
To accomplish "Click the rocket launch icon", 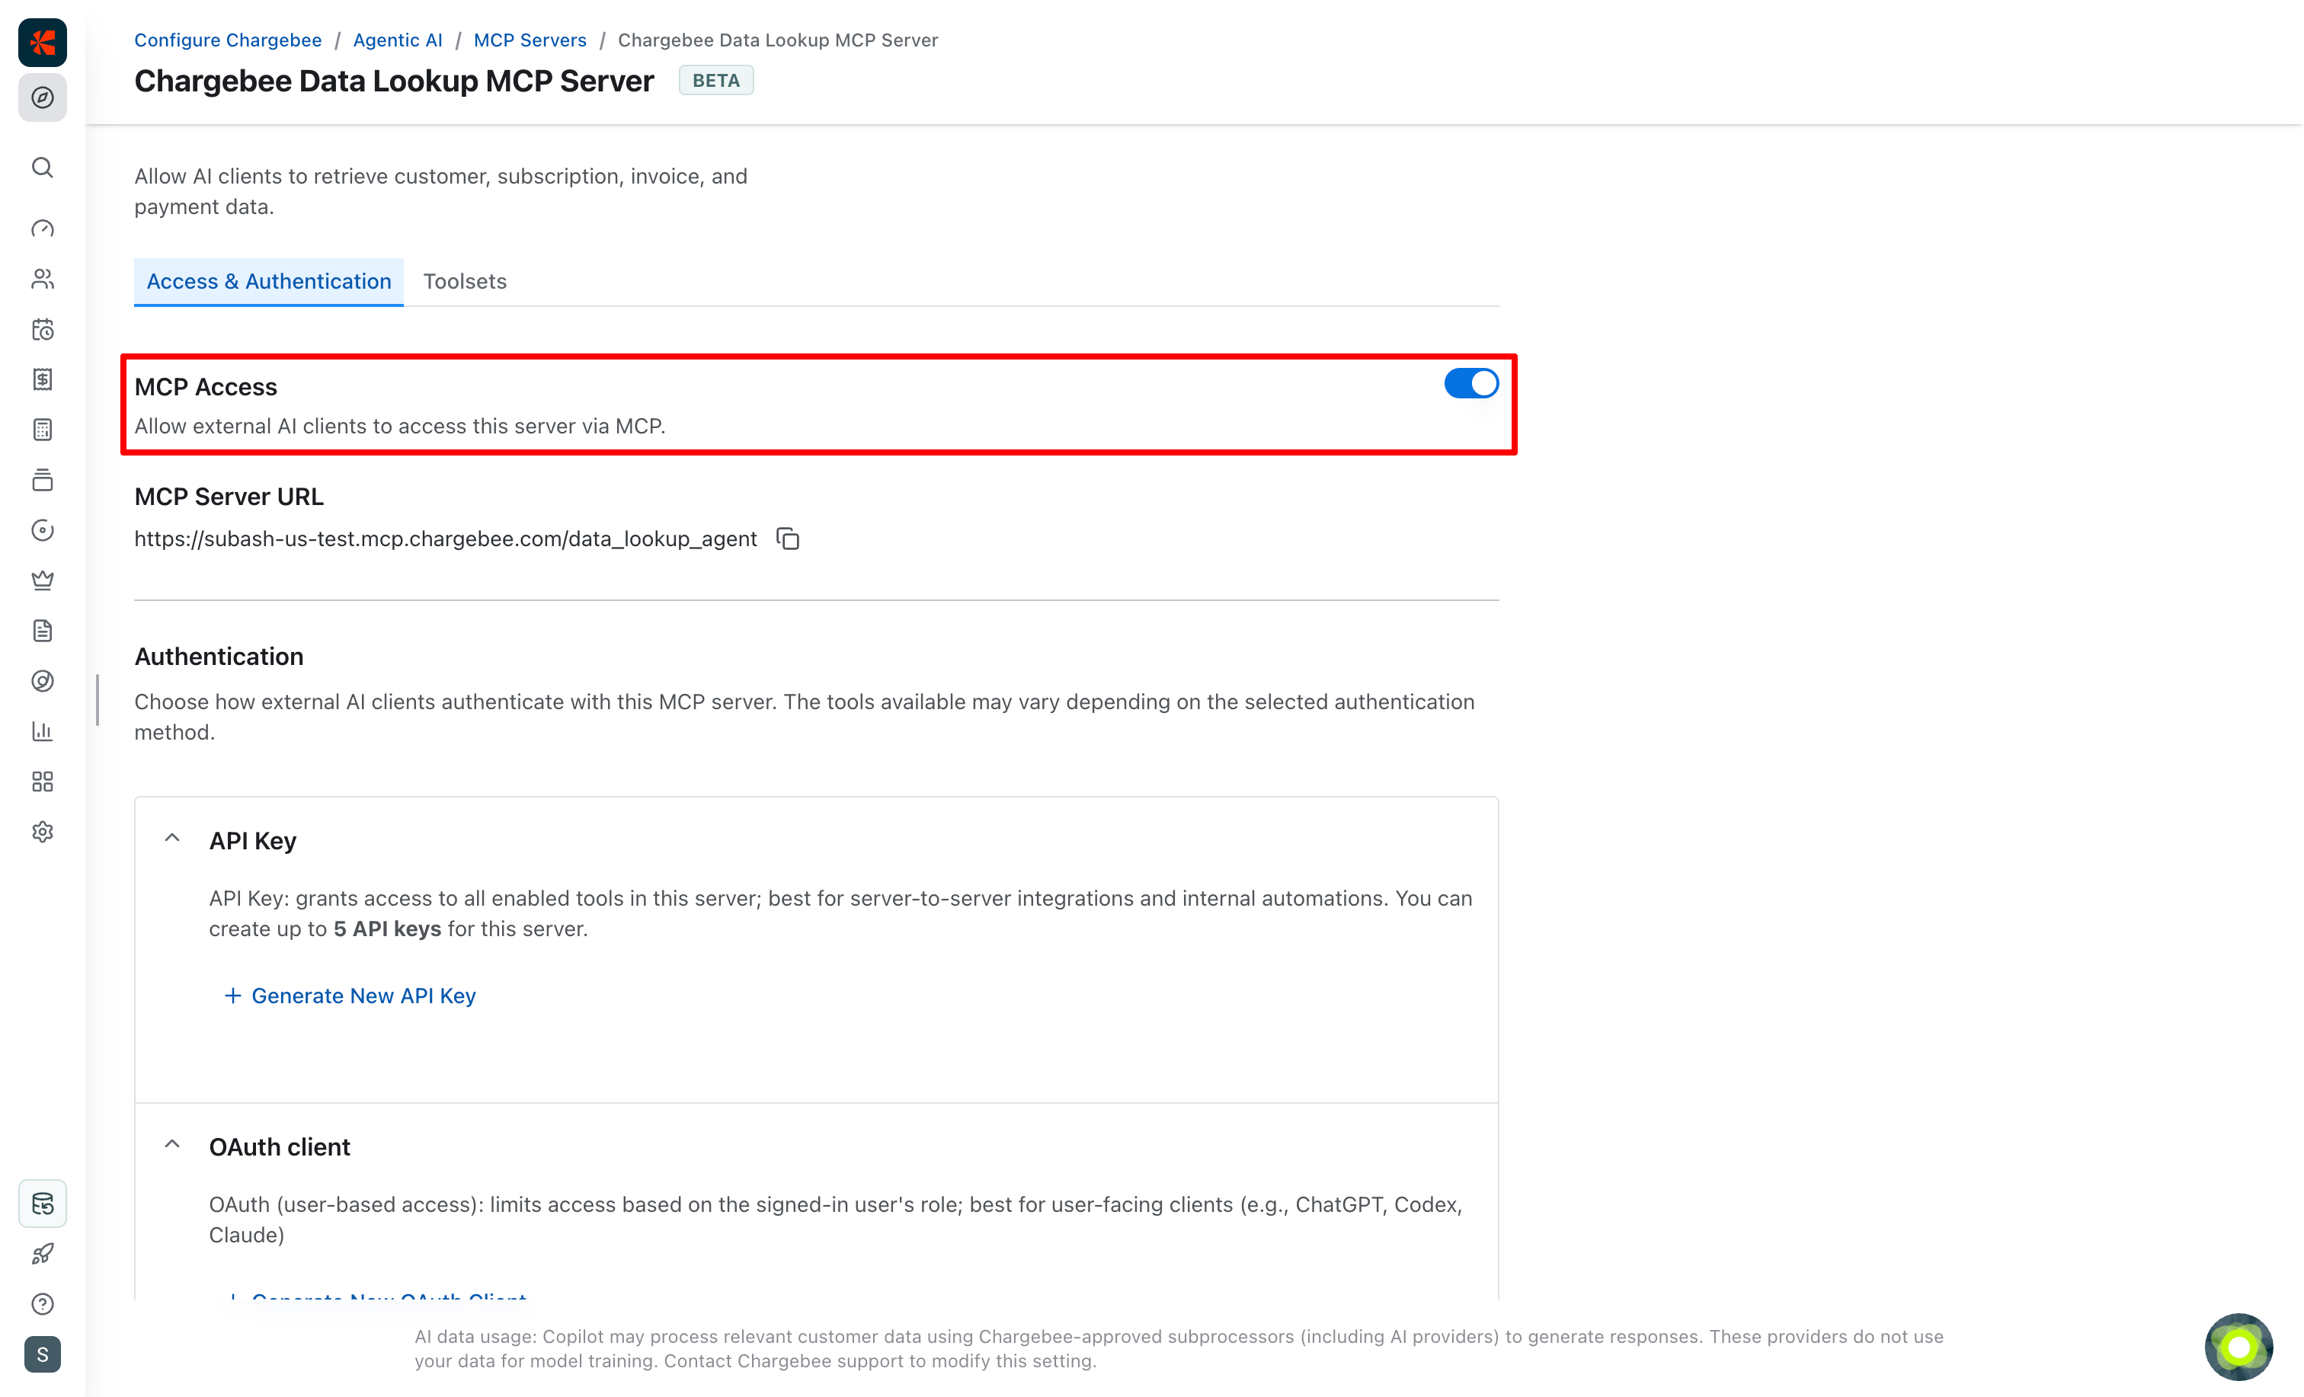I will [x=43, y=1254].
